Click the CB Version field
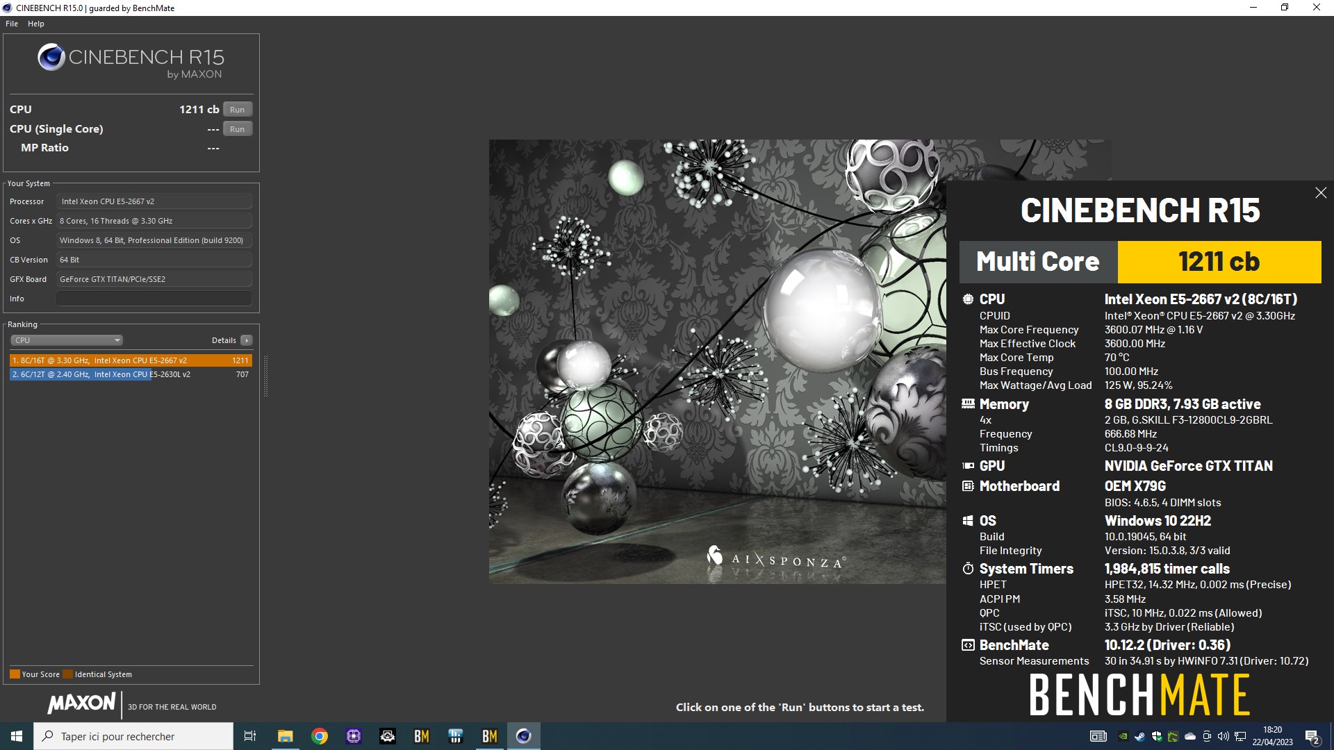The width and height of the screenshot is (1334, 750). pos(154,260)
